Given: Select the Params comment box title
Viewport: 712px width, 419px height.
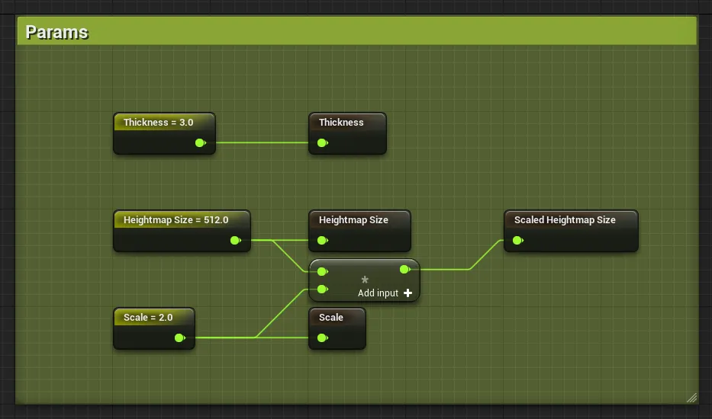Looking at the screenshot, I should [57, 32].
